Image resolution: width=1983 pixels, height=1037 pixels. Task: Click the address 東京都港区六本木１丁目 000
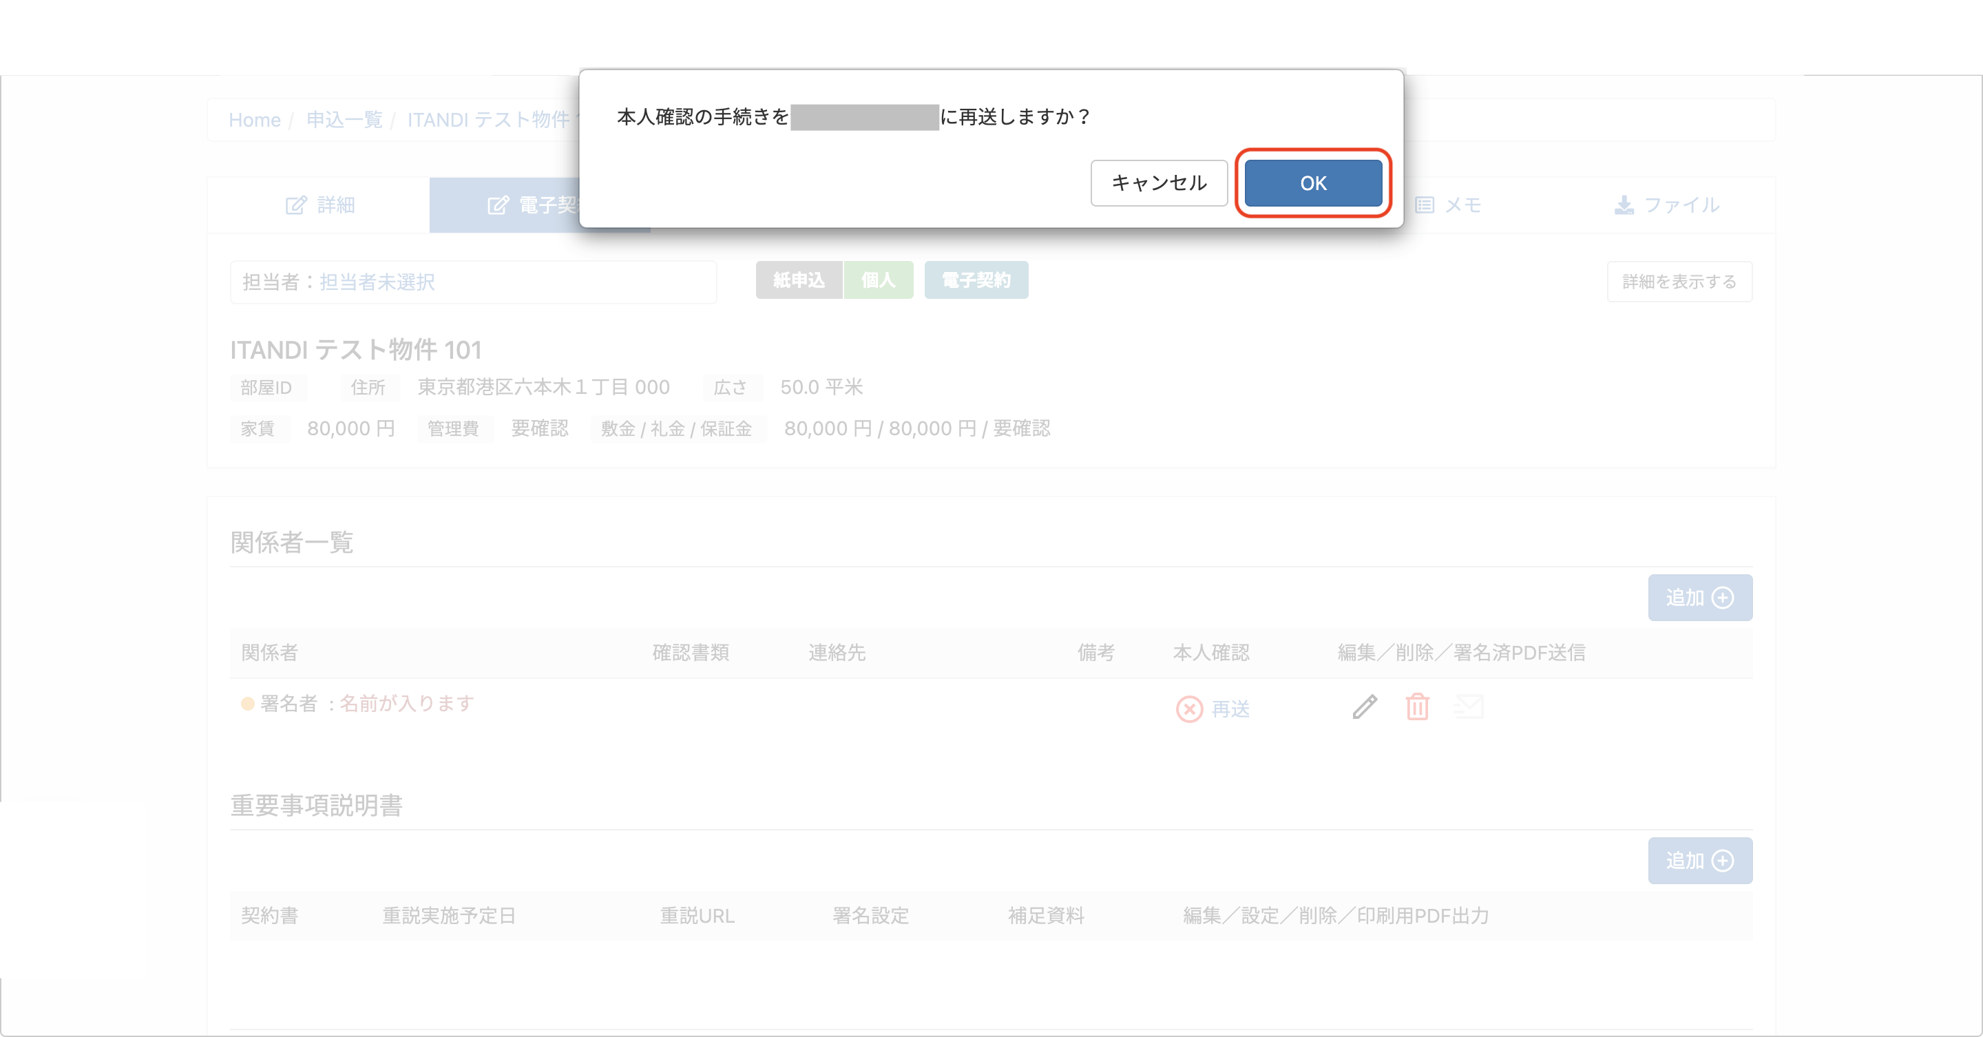pyautogui.click(x=543, y=387)
